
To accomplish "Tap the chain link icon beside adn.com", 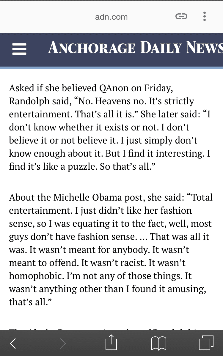I will pyautogui.click(x=181, y=16).
